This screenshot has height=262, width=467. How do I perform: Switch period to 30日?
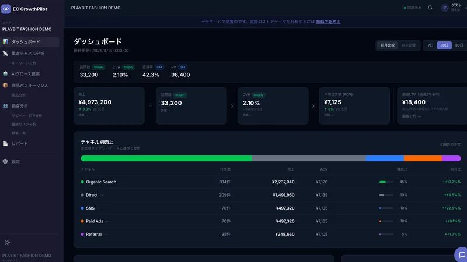(x=444, y=45)
